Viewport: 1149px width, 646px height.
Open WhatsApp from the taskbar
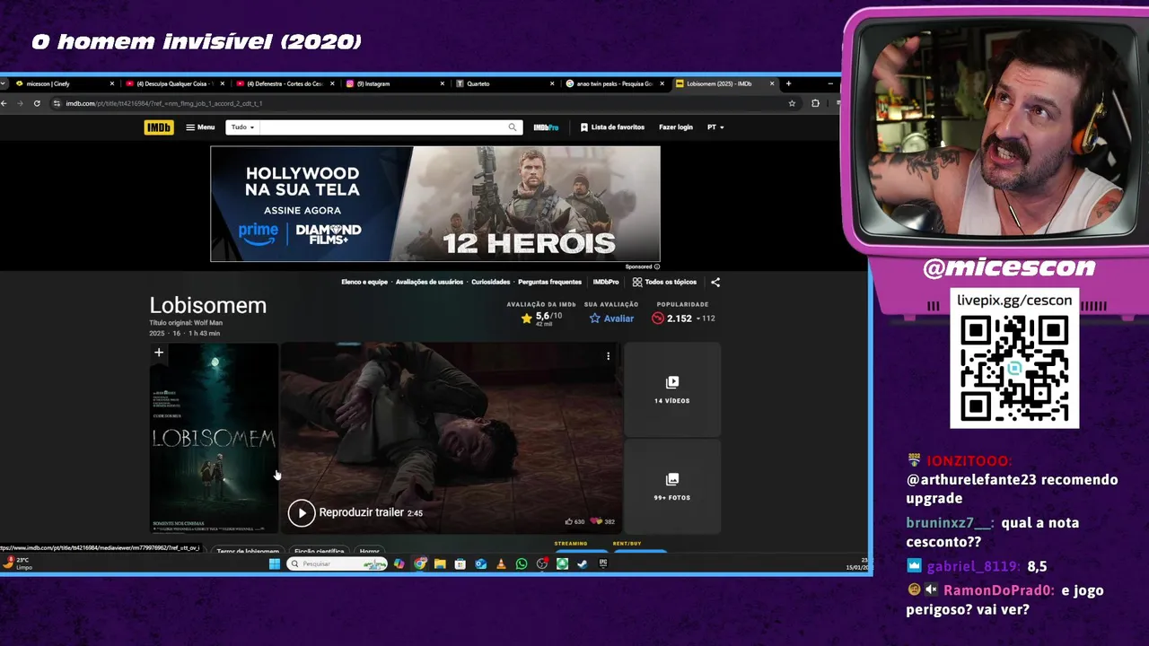522,563
